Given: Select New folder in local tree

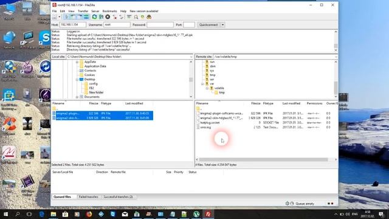Looking at the screenshot, I should [x=96, y=92].
